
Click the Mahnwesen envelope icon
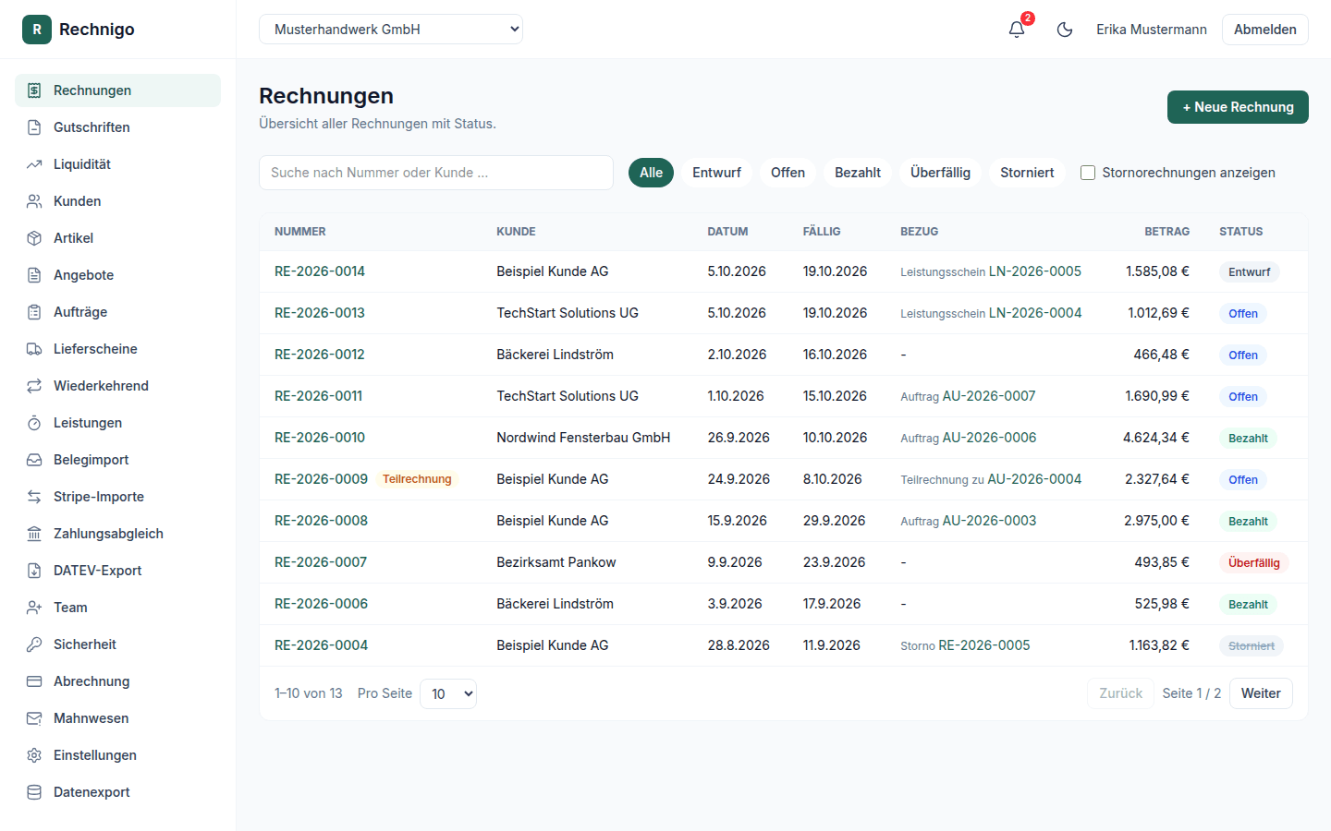point(34,718)
